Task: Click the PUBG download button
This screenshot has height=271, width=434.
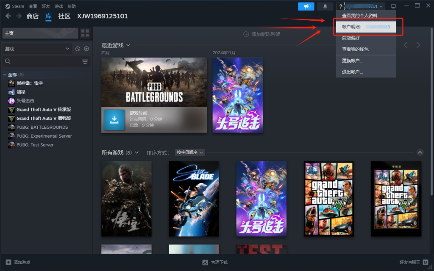Action: [114, 120]
